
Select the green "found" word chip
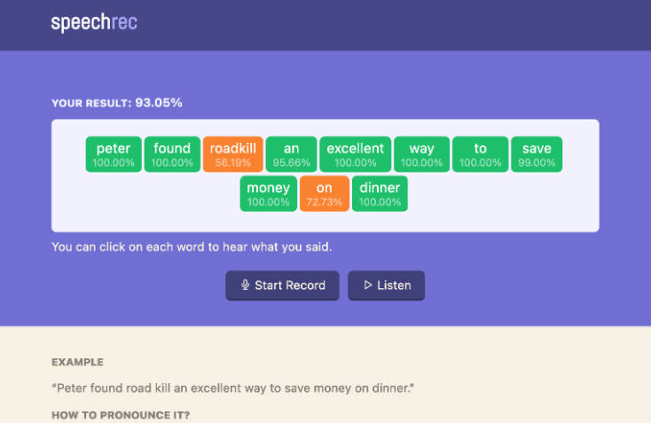172,154
